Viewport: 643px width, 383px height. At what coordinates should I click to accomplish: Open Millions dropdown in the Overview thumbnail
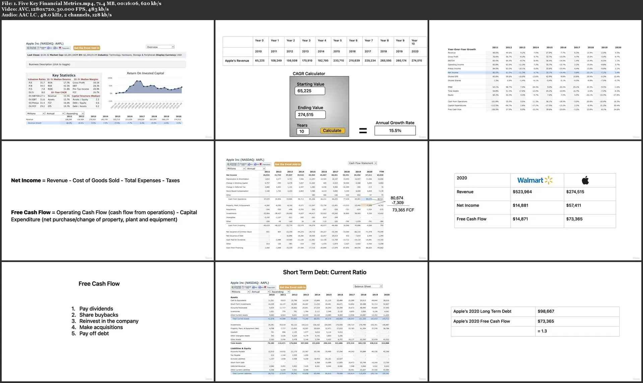36,114
